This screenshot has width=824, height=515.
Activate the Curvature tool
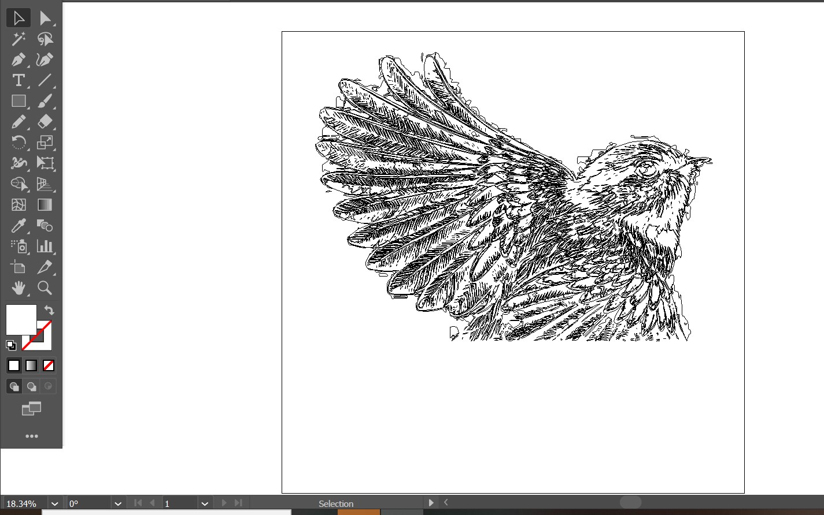45,59
